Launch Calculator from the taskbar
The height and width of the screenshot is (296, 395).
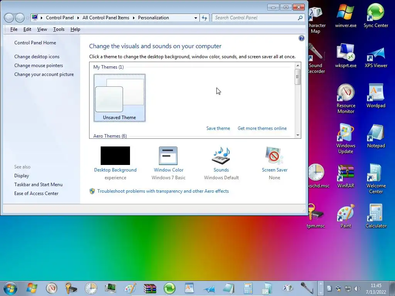coord(248,288)
